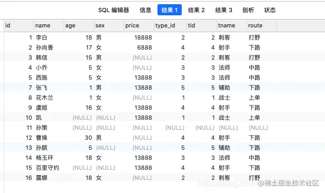Select the name cell 小乔
This screenshot has width=325, height=193.
[42, 67]
